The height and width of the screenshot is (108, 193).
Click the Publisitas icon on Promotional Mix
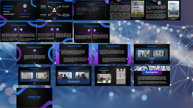127,59
